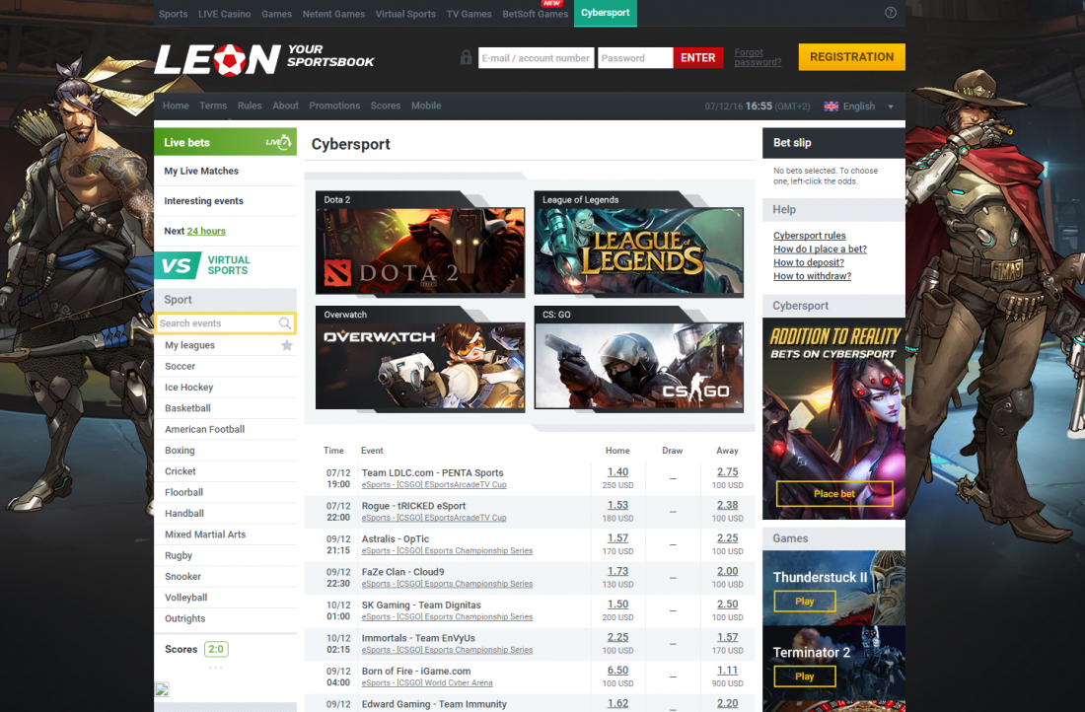
Task: Pick away odds 2.25 for OpTic
Action: [x=727, y=538]
